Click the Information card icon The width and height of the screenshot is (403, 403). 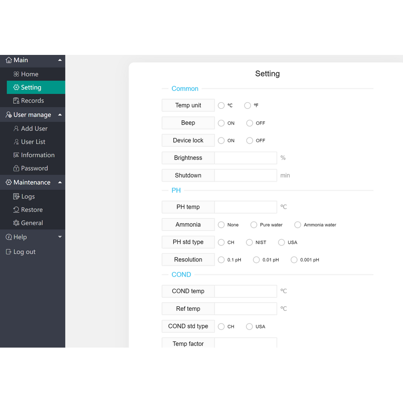[16, 155]
